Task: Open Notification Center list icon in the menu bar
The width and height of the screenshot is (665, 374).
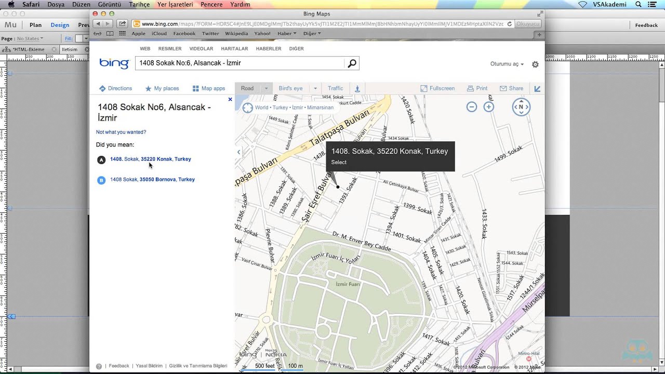Action: pyautogui.click(x=651, y=5)
